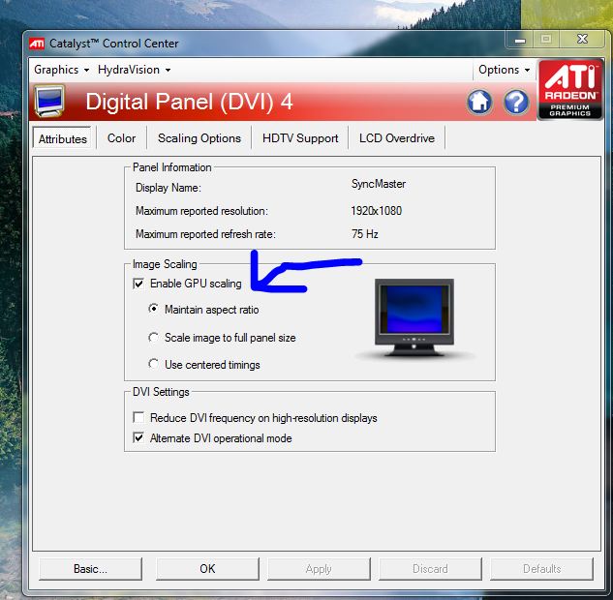Click the 1920x1080 resolution value
This screenshot has width=613, height=600.
tap(376, 211)
